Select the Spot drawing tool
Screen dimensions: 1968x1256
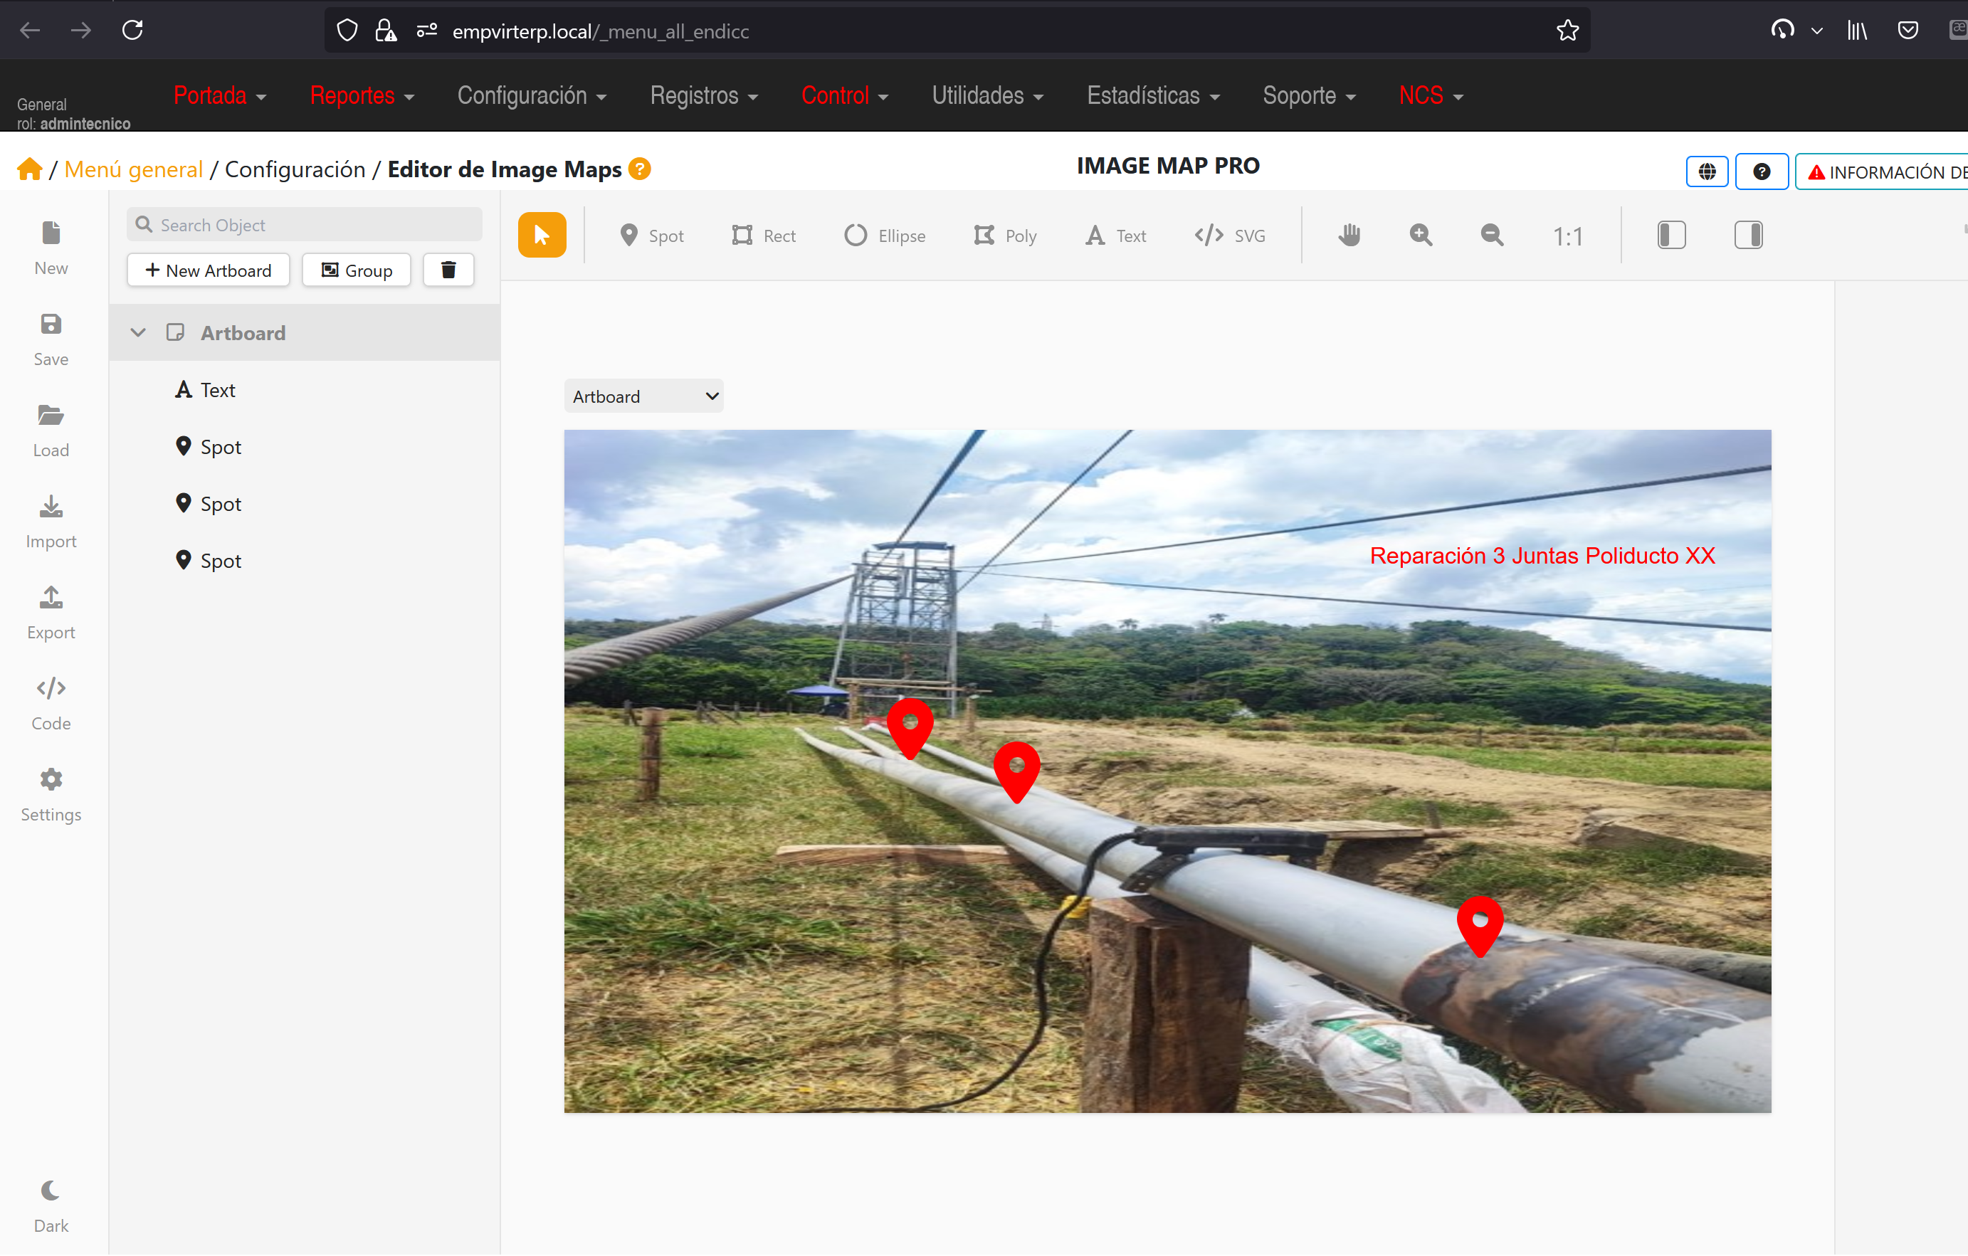(651, 236)
